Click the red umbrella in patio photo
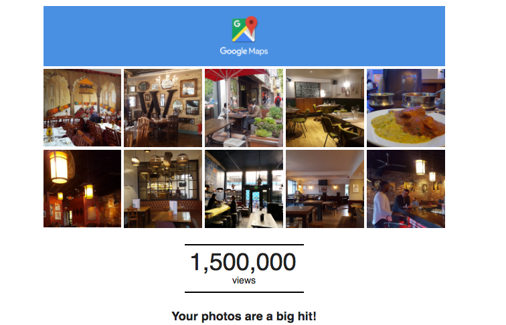The image size is (506, 325). pos(236,75)
